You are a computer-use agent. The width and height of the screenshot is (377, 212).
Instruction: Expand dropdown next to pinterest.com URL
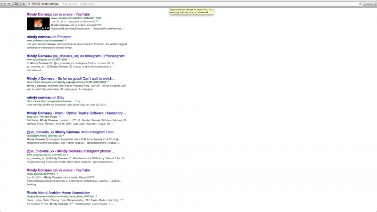pos(66,41)
